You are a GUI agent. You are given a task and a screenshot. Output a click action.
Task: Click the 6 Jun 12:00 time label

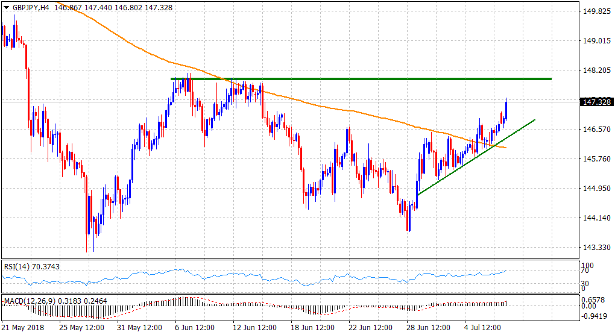[x=194, y=328]
